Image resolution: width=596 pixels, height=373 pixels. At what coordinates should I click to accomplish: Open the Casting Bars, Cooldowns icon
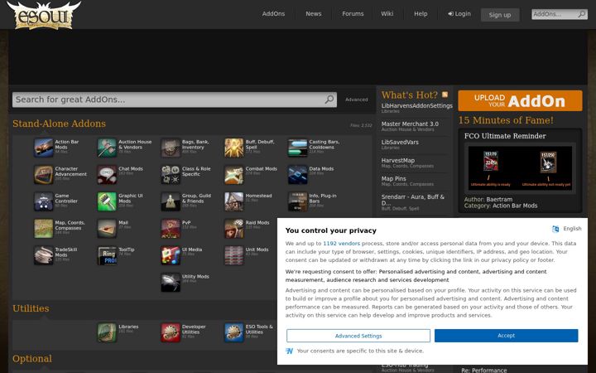point(297,148)
